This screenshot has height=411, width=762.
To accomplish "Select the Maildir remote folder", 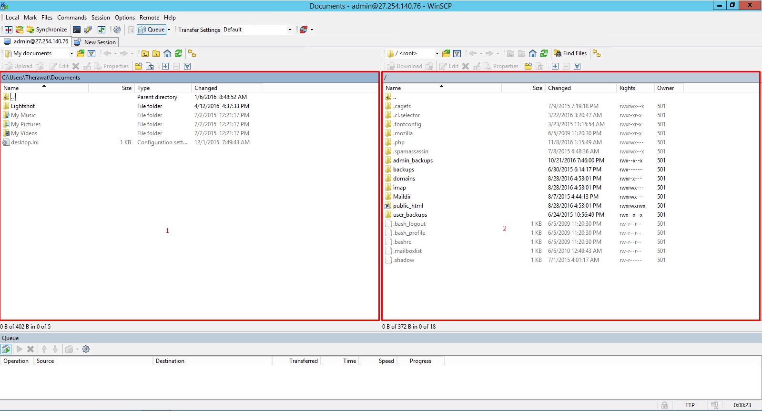I will click(402, 197).
